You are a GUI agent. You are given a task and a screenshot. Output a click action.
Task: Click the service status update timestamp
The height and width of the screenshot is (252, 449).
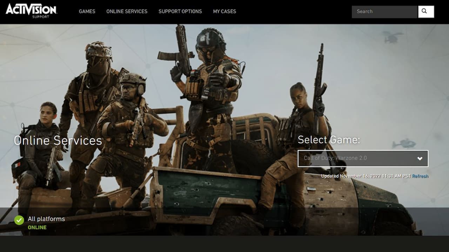click(x=367, y=176)
